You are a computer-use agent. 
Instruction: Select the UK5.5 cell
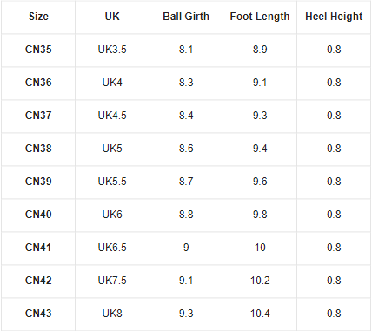click(x=112, y=182)
